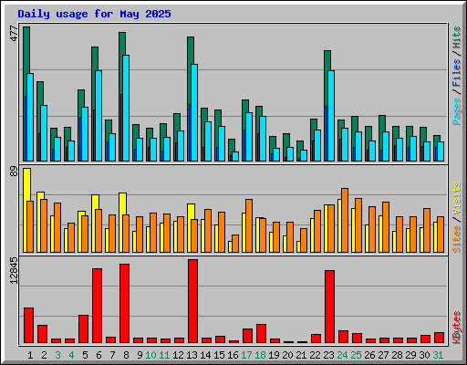Click day label 30 on the x-axis
The image size is (467, 365).
click(x=424, y=355)
